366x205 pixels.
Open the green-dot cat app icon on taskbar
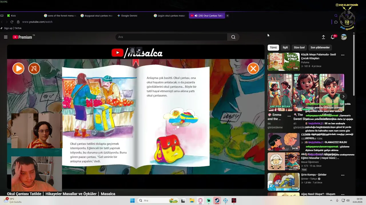pos(209,200)
